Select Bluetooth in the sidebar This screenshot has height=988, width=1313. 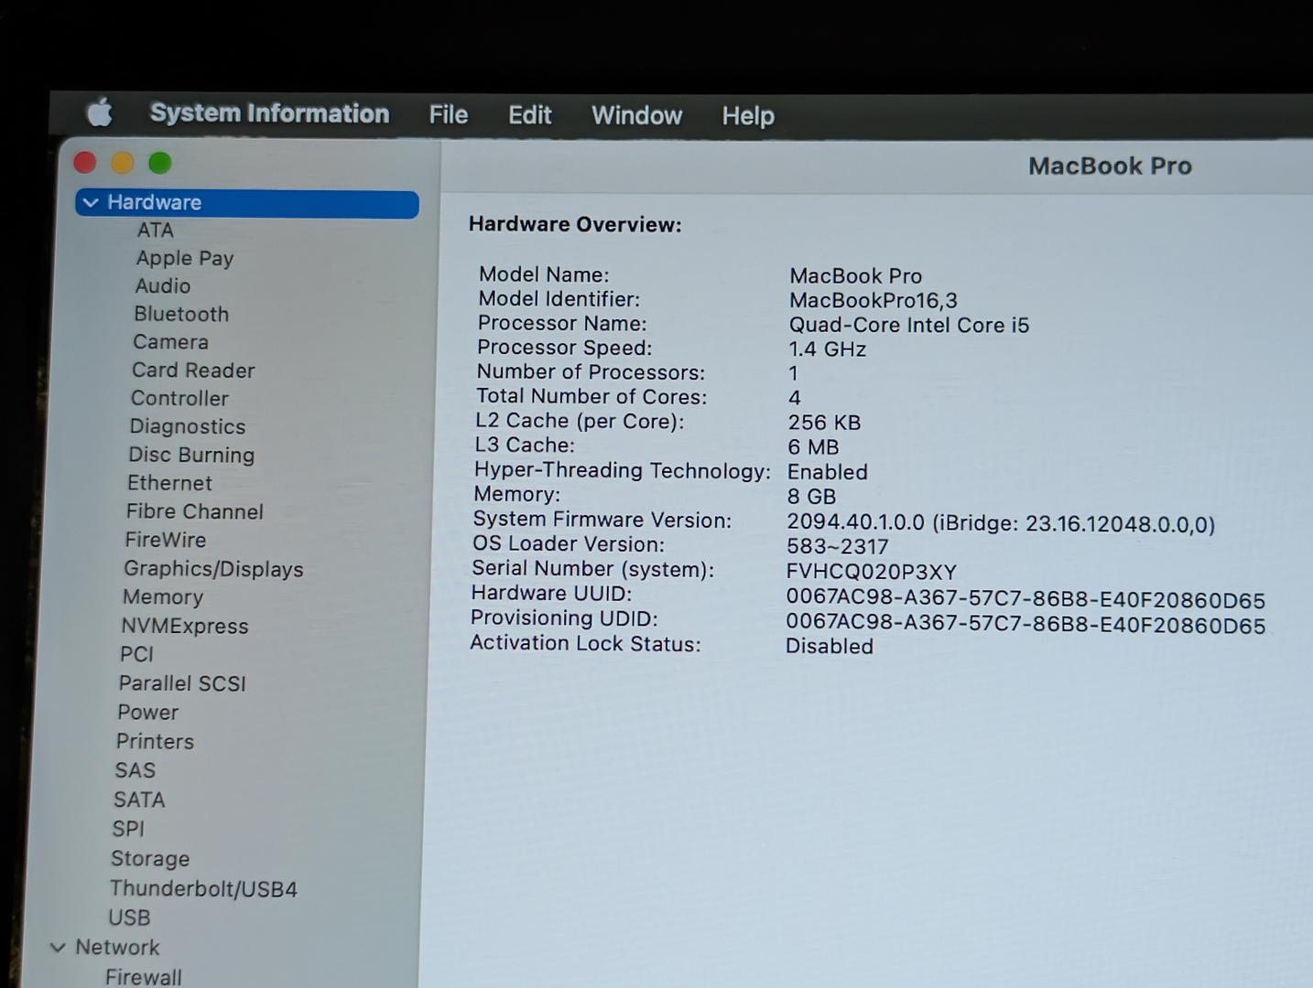[181, 315]
